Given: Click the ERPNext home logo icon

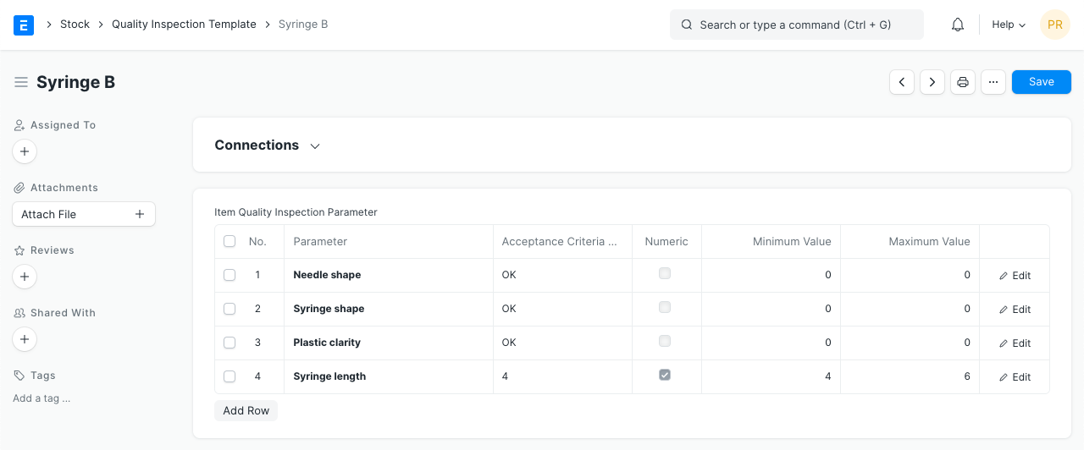Looking at the screenshot, I should pos(24,25).
